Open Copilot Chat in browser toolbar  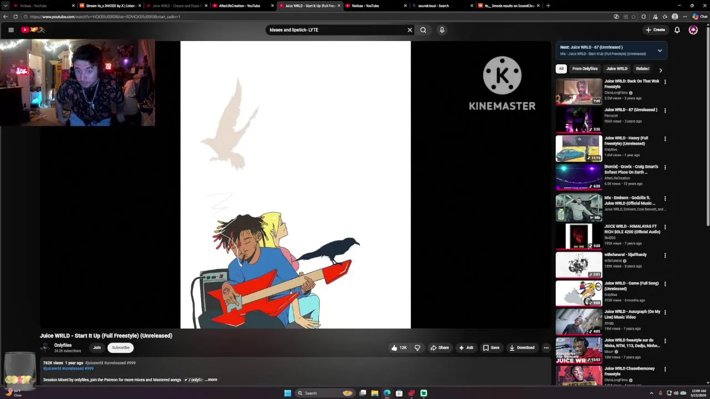[699, 17]
